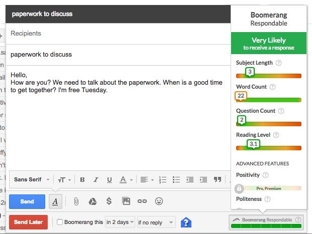Open the Sans Serif font dropdown
Screen dimensions: 312x234
pyautogui.click(x=32, y=179)
